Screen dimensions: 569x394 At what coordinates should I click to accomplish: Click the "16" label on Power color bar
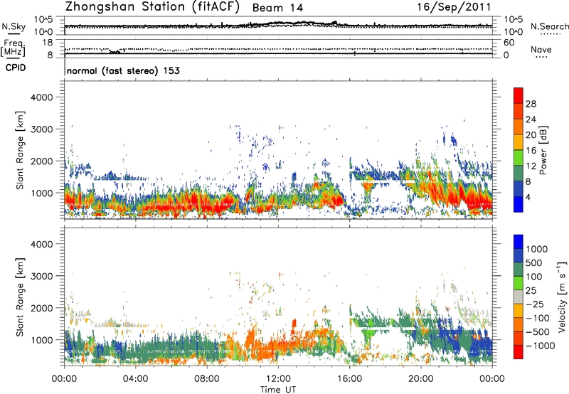531,151
